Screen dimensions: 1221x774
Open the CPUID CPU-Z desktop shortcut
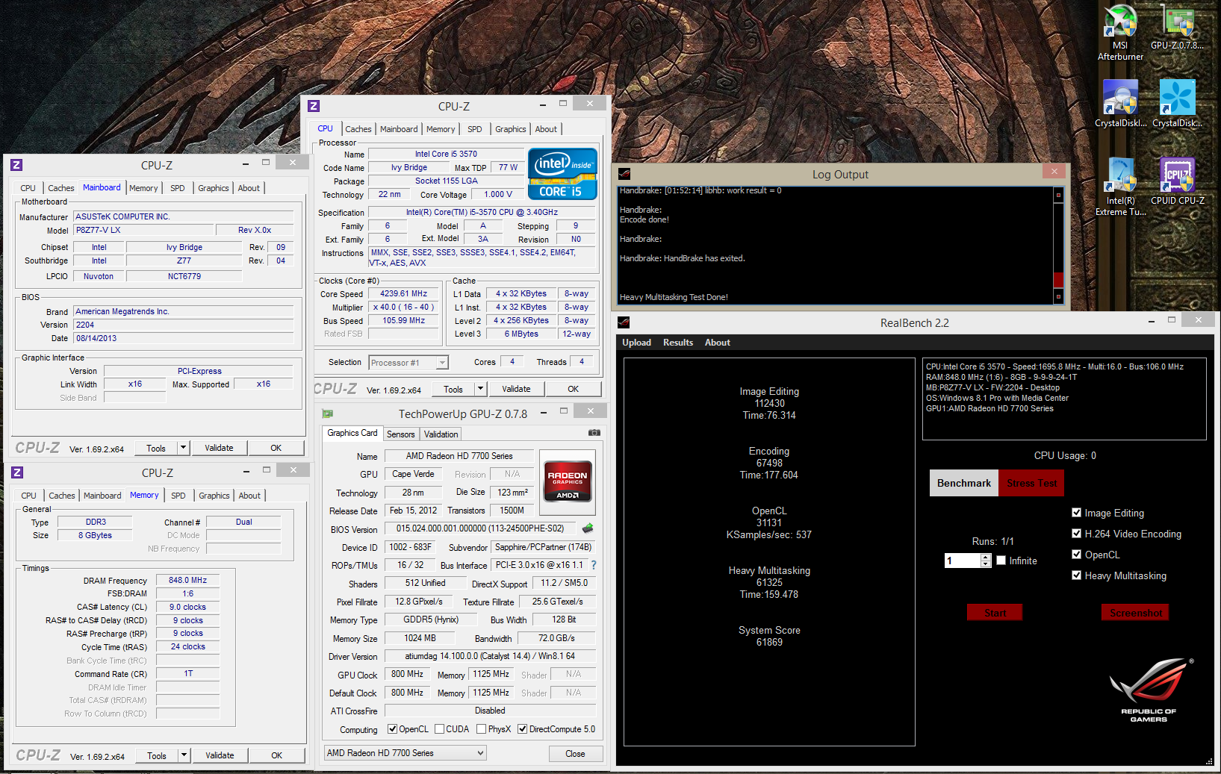(1177, 181)
